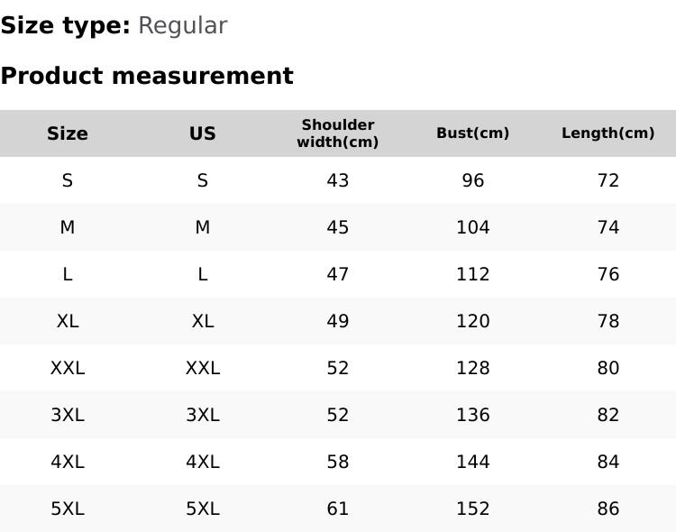Click bust value 136 in 3XL row
The image size is (676, 532).
point(473,415)
